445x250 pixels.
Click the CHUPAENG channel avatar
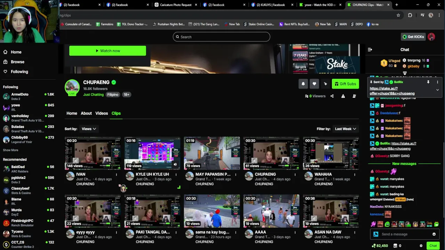pyautogui.click(x=72, y=87)
